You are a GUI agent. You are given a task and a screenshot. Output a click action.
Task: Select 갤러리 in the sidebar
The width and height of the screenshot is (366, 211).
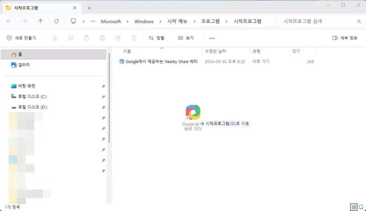coord(21,65)
